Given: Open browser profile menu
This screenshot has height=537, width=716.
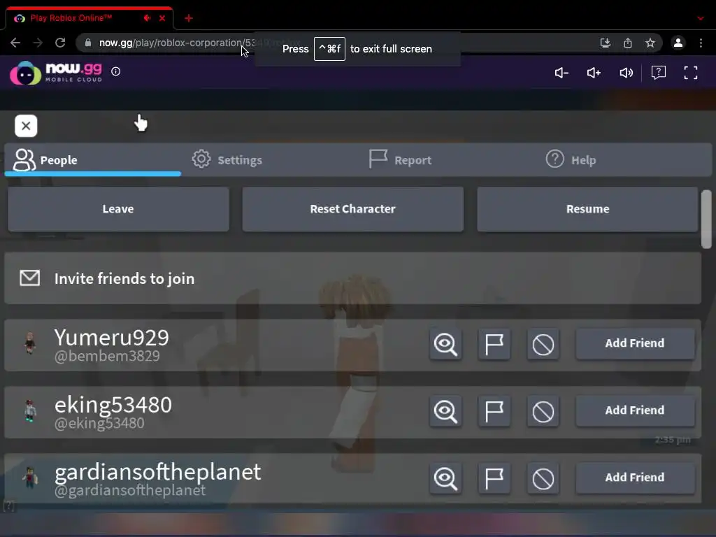Looking at the screenshot, I should click(x=678, y=43).
